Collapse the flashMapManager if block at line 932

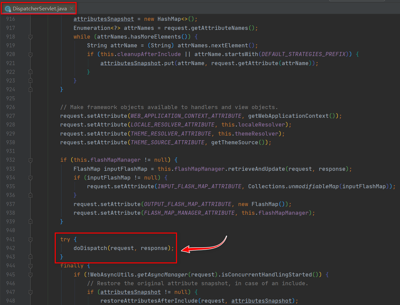click(x=30, y=160)
